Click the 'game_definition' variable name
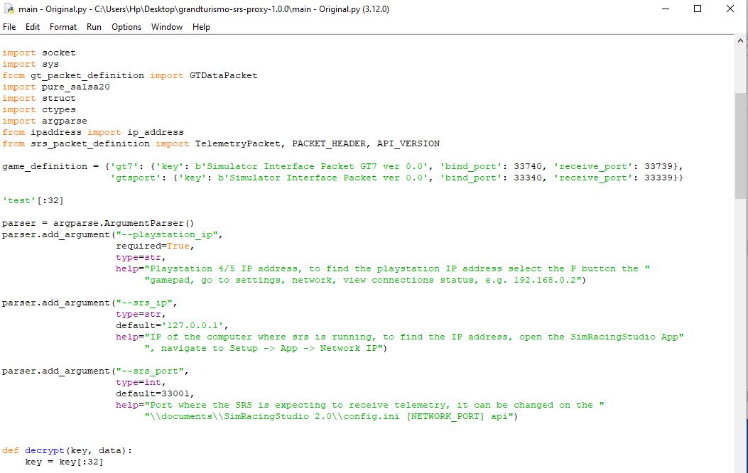The height and width of the screenshot is (473, 748). coord(44,166)
